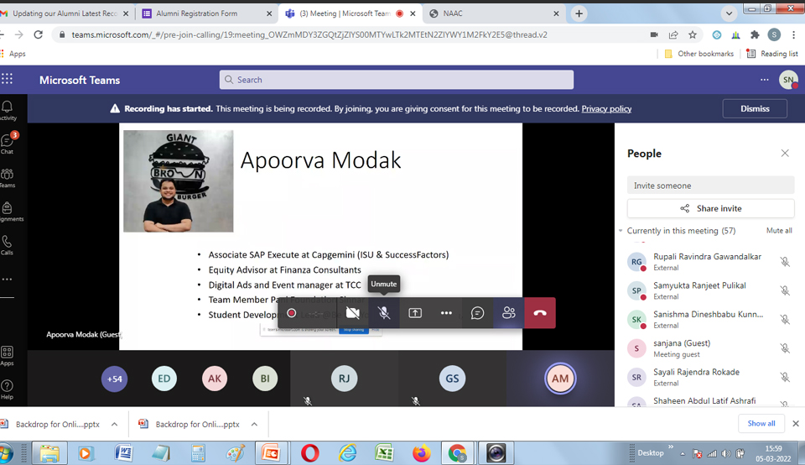Open the Teams section in sidebar
This screenshot has height=465, width=805.
[8, 177]
